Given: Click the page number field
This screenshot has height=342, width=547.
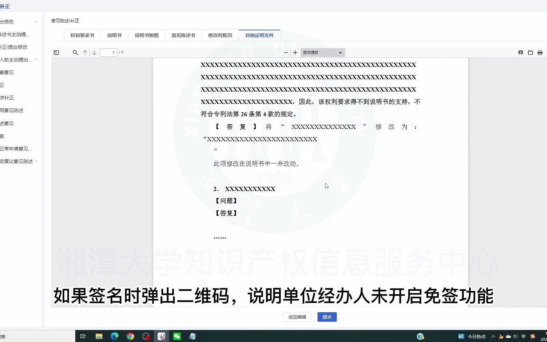Looking at the screenshot, I should click(x=108, y=53).
